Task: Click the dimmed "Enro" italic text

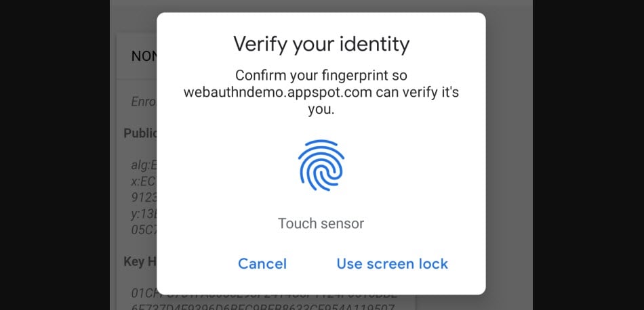Action: pos(144,102)
